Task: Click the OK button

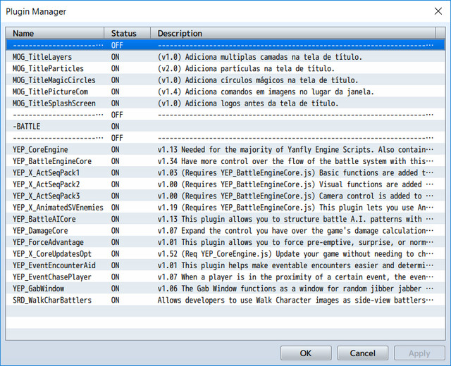Action: pos(306,353)
